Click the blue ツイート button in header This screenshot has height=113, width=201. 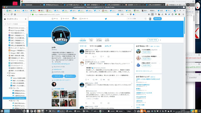pos(157,19)
